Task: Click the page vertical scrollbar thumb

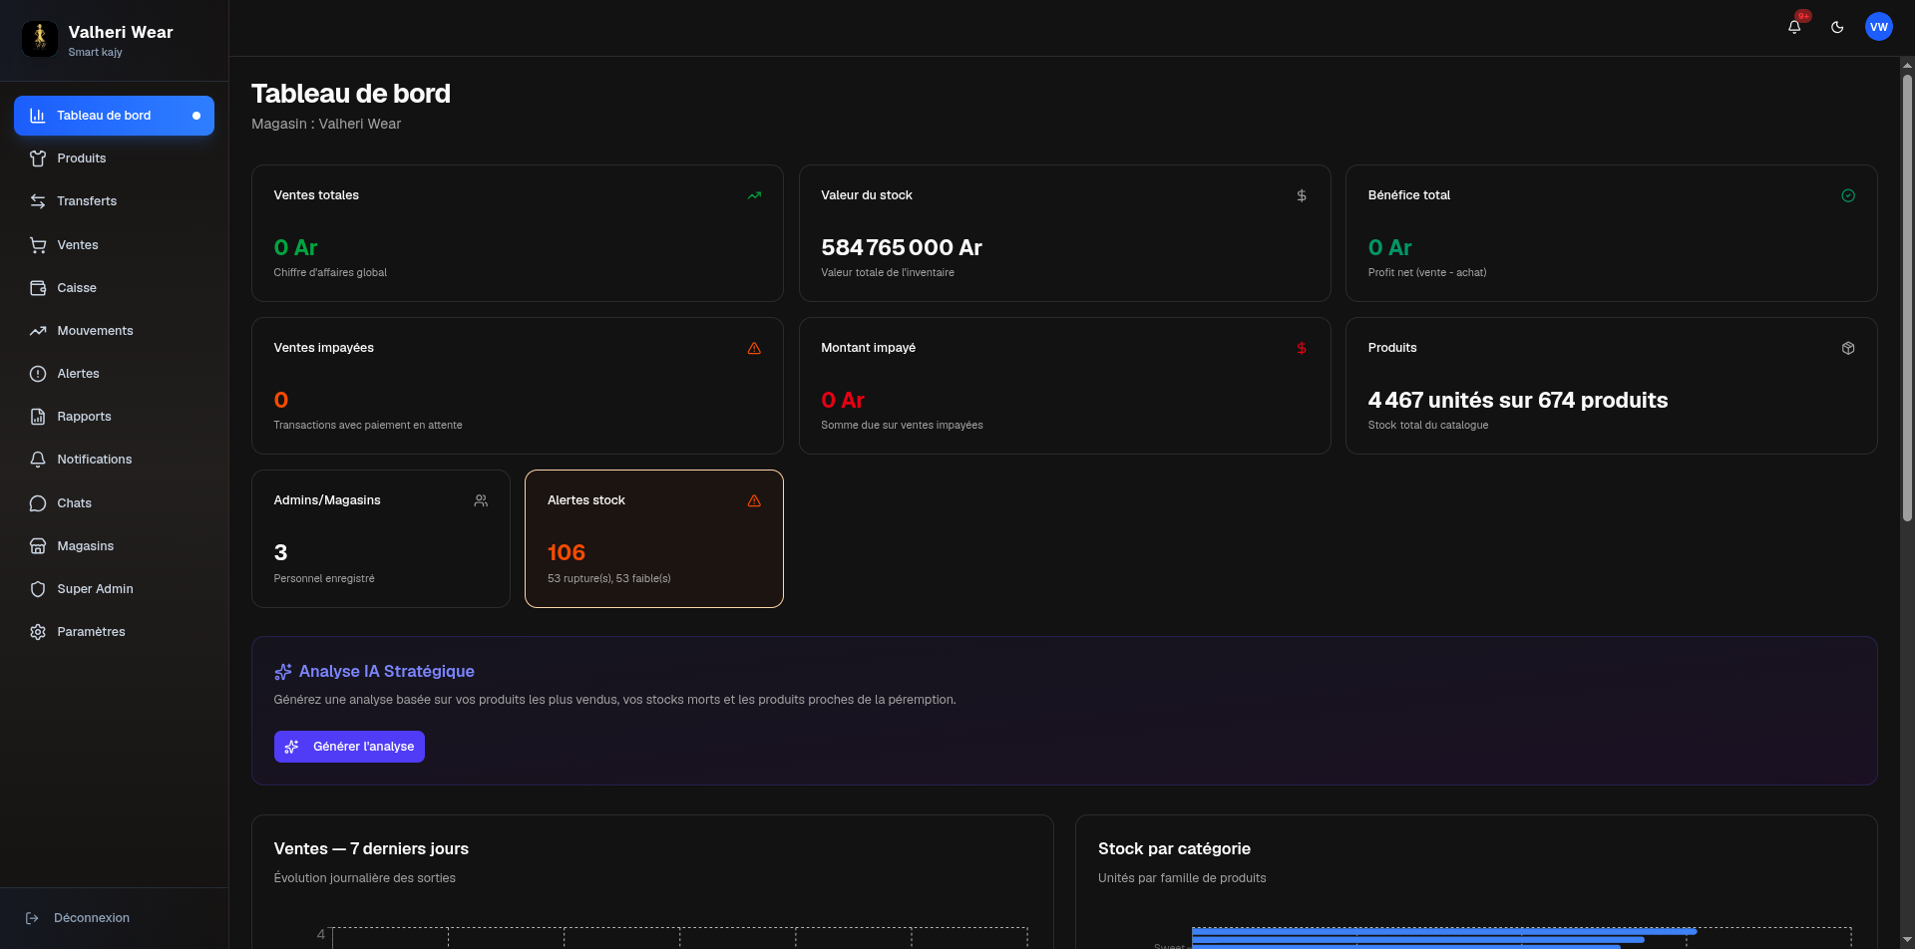Action: pyautogui.click(x=1907, y=297)
